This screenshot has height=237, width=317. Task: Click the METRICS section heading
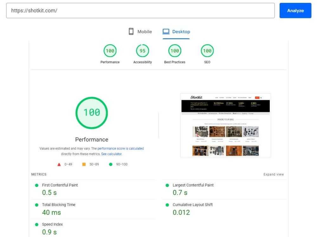click(39, 174)
